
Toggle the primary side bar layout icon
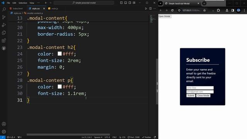click(121, 3)
